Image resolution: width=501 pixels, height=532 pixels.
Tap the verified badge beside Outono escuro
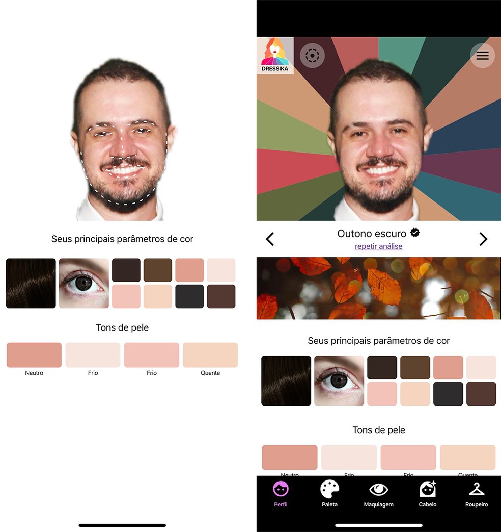coord(415,233)
